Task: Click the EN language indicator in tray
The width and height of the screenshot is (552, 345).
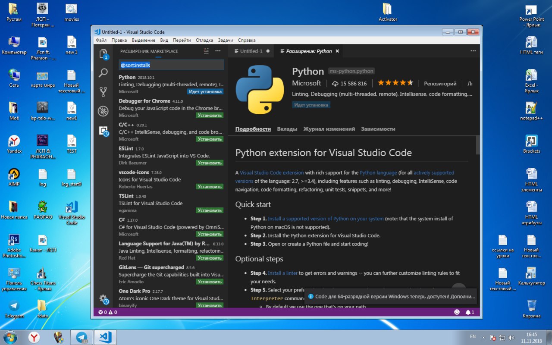Action: pos(473,336)
